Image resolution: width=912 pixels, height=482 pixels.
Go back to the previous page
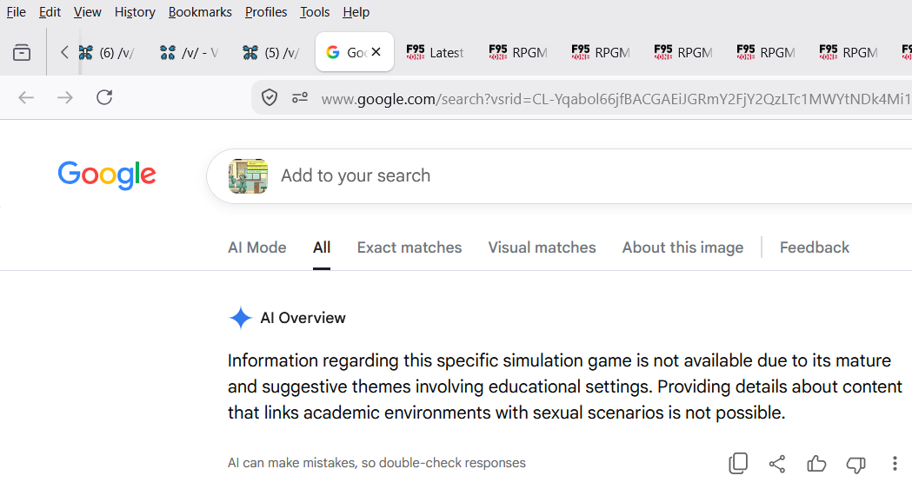[26, 97]
